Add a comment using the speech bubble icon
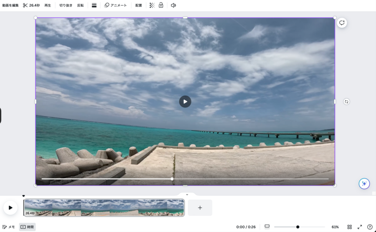376x232 pixels. 342,22
